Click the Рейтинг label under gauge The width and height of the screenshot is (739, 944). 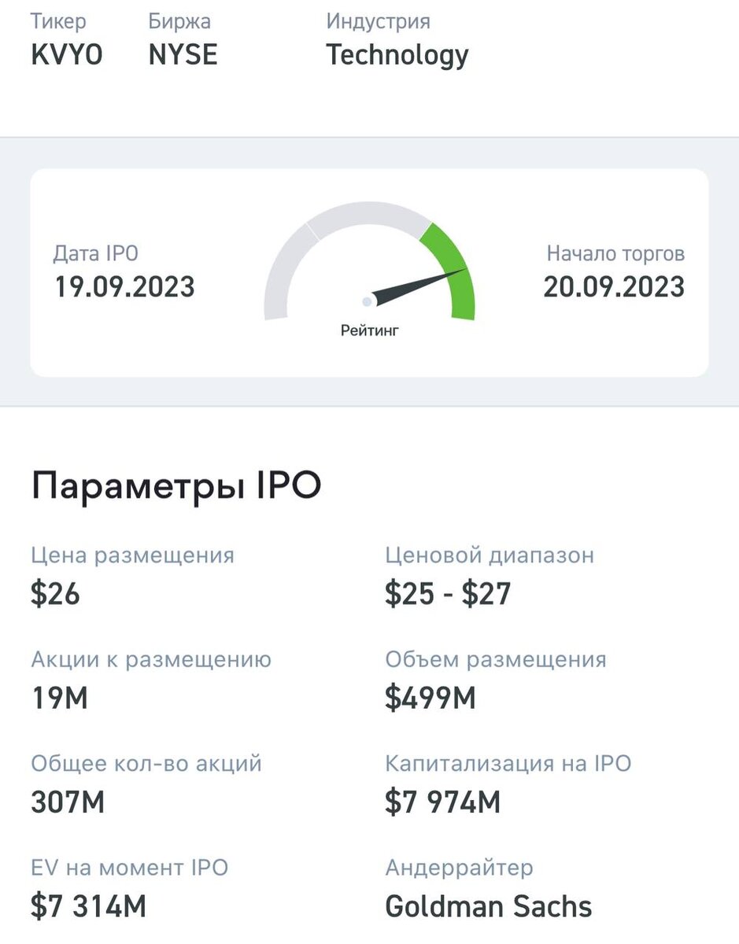[x=370, y=331]
